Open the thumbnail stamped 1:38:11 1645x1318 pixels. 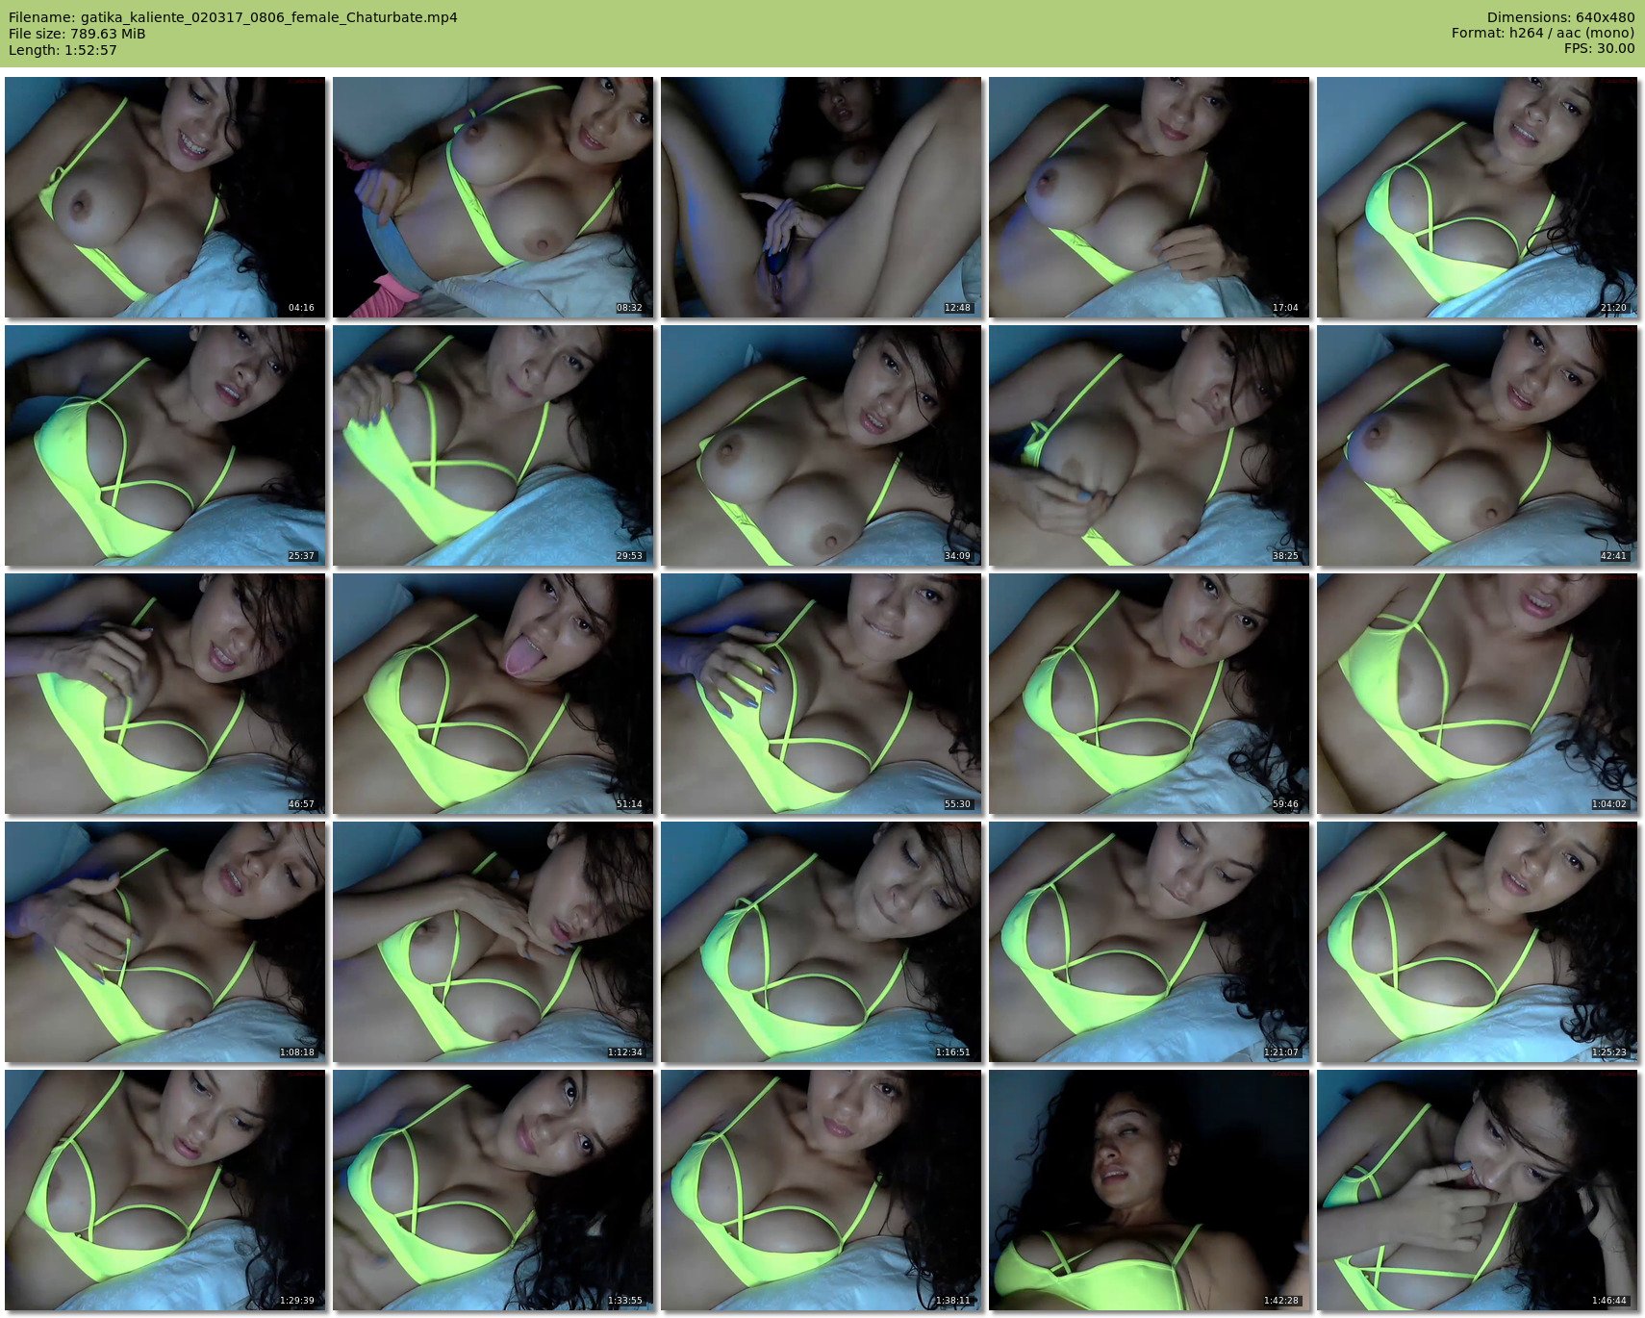coord(822,1190)
